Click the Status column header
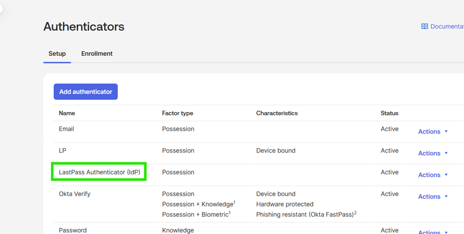The width and height of the screenshot is (464, 234). tap(389, 113)
